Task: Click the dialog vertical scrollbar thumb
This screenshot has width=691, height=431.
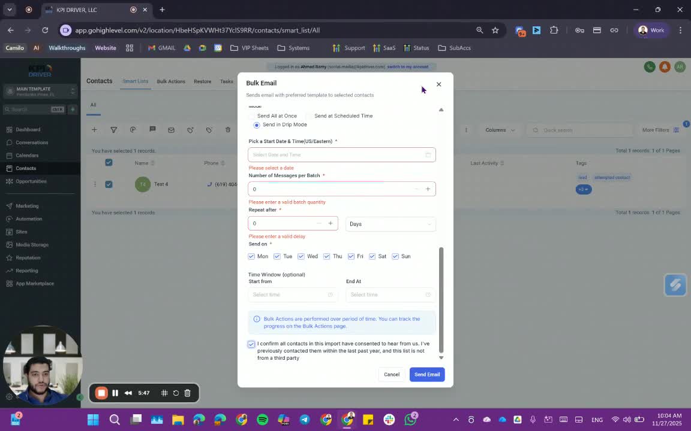Action: tap(441, 300)
